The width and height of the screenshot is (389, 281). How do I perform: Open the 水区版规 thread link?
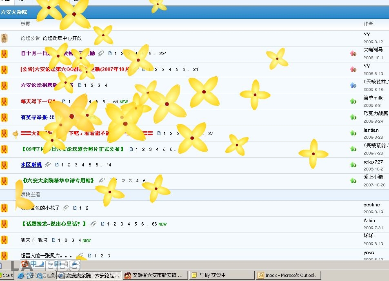[x=31, y=165]
